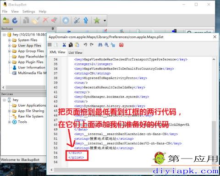Viewport: 220px width, 176px height.
Task: Click the pin icon on Backups panel header
Action: click(x=53, y=28)
